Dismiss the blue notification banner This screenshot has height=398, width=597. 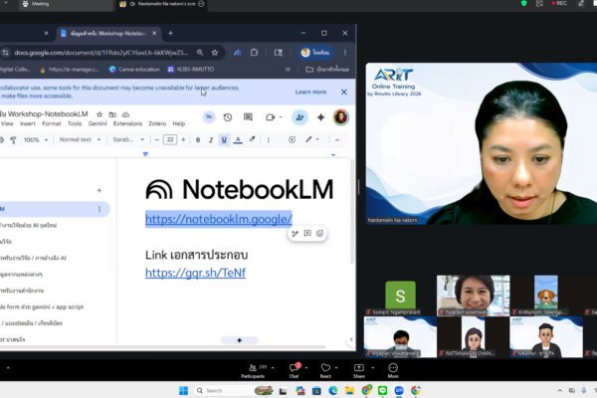(344, 92)
